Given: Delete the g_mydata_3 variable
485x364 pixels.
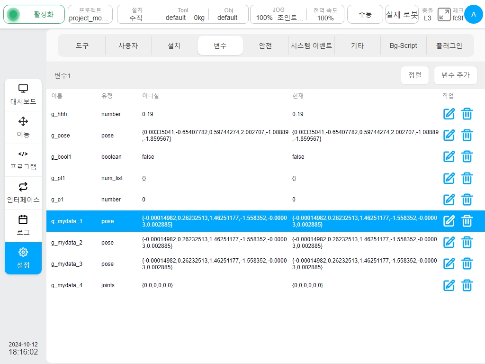Looking at the screenshot, I should coord(467,264).
